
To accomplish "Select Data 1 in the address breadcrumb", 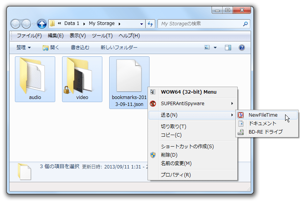I will click(72, 23).
